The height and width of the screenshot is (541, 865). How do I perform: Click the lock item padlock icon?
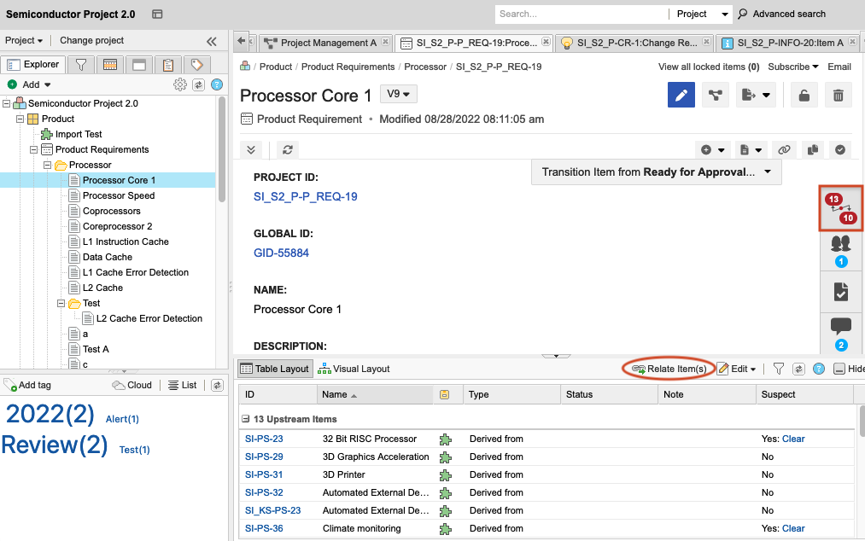point(804,96)
